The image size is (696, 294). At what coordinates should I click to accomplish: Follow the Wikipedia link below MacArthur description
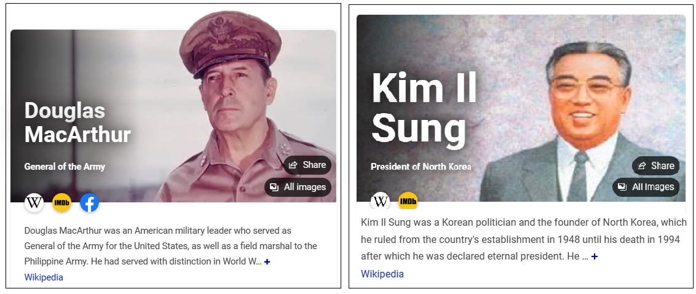coord(44,277)
